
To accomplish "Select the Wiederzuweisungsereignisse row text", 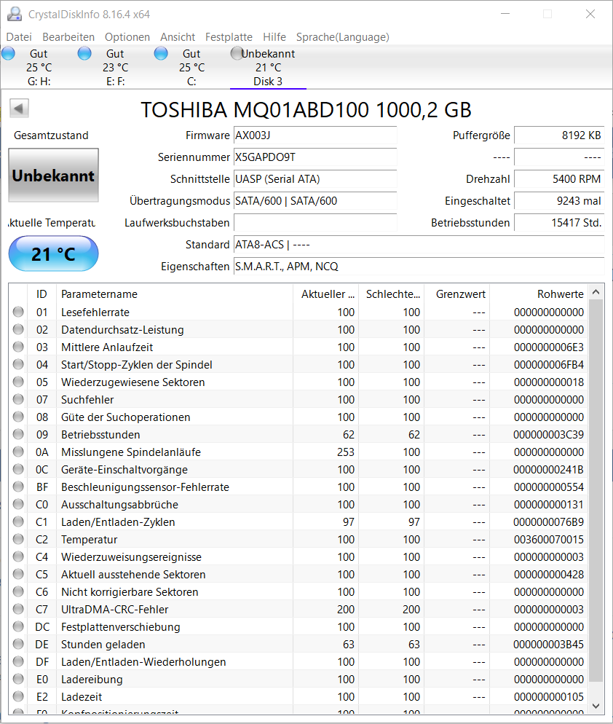I will pyautogui.click(x=131, y=557).
